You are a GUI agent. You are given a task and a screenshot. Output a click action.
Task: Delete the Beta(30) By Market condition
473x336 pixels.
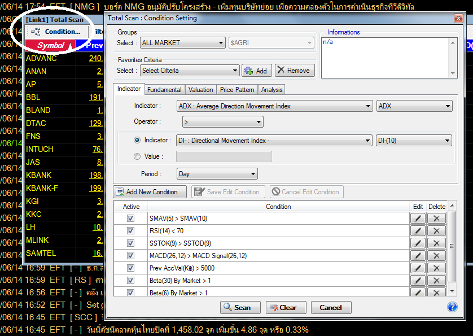point(436,281)
